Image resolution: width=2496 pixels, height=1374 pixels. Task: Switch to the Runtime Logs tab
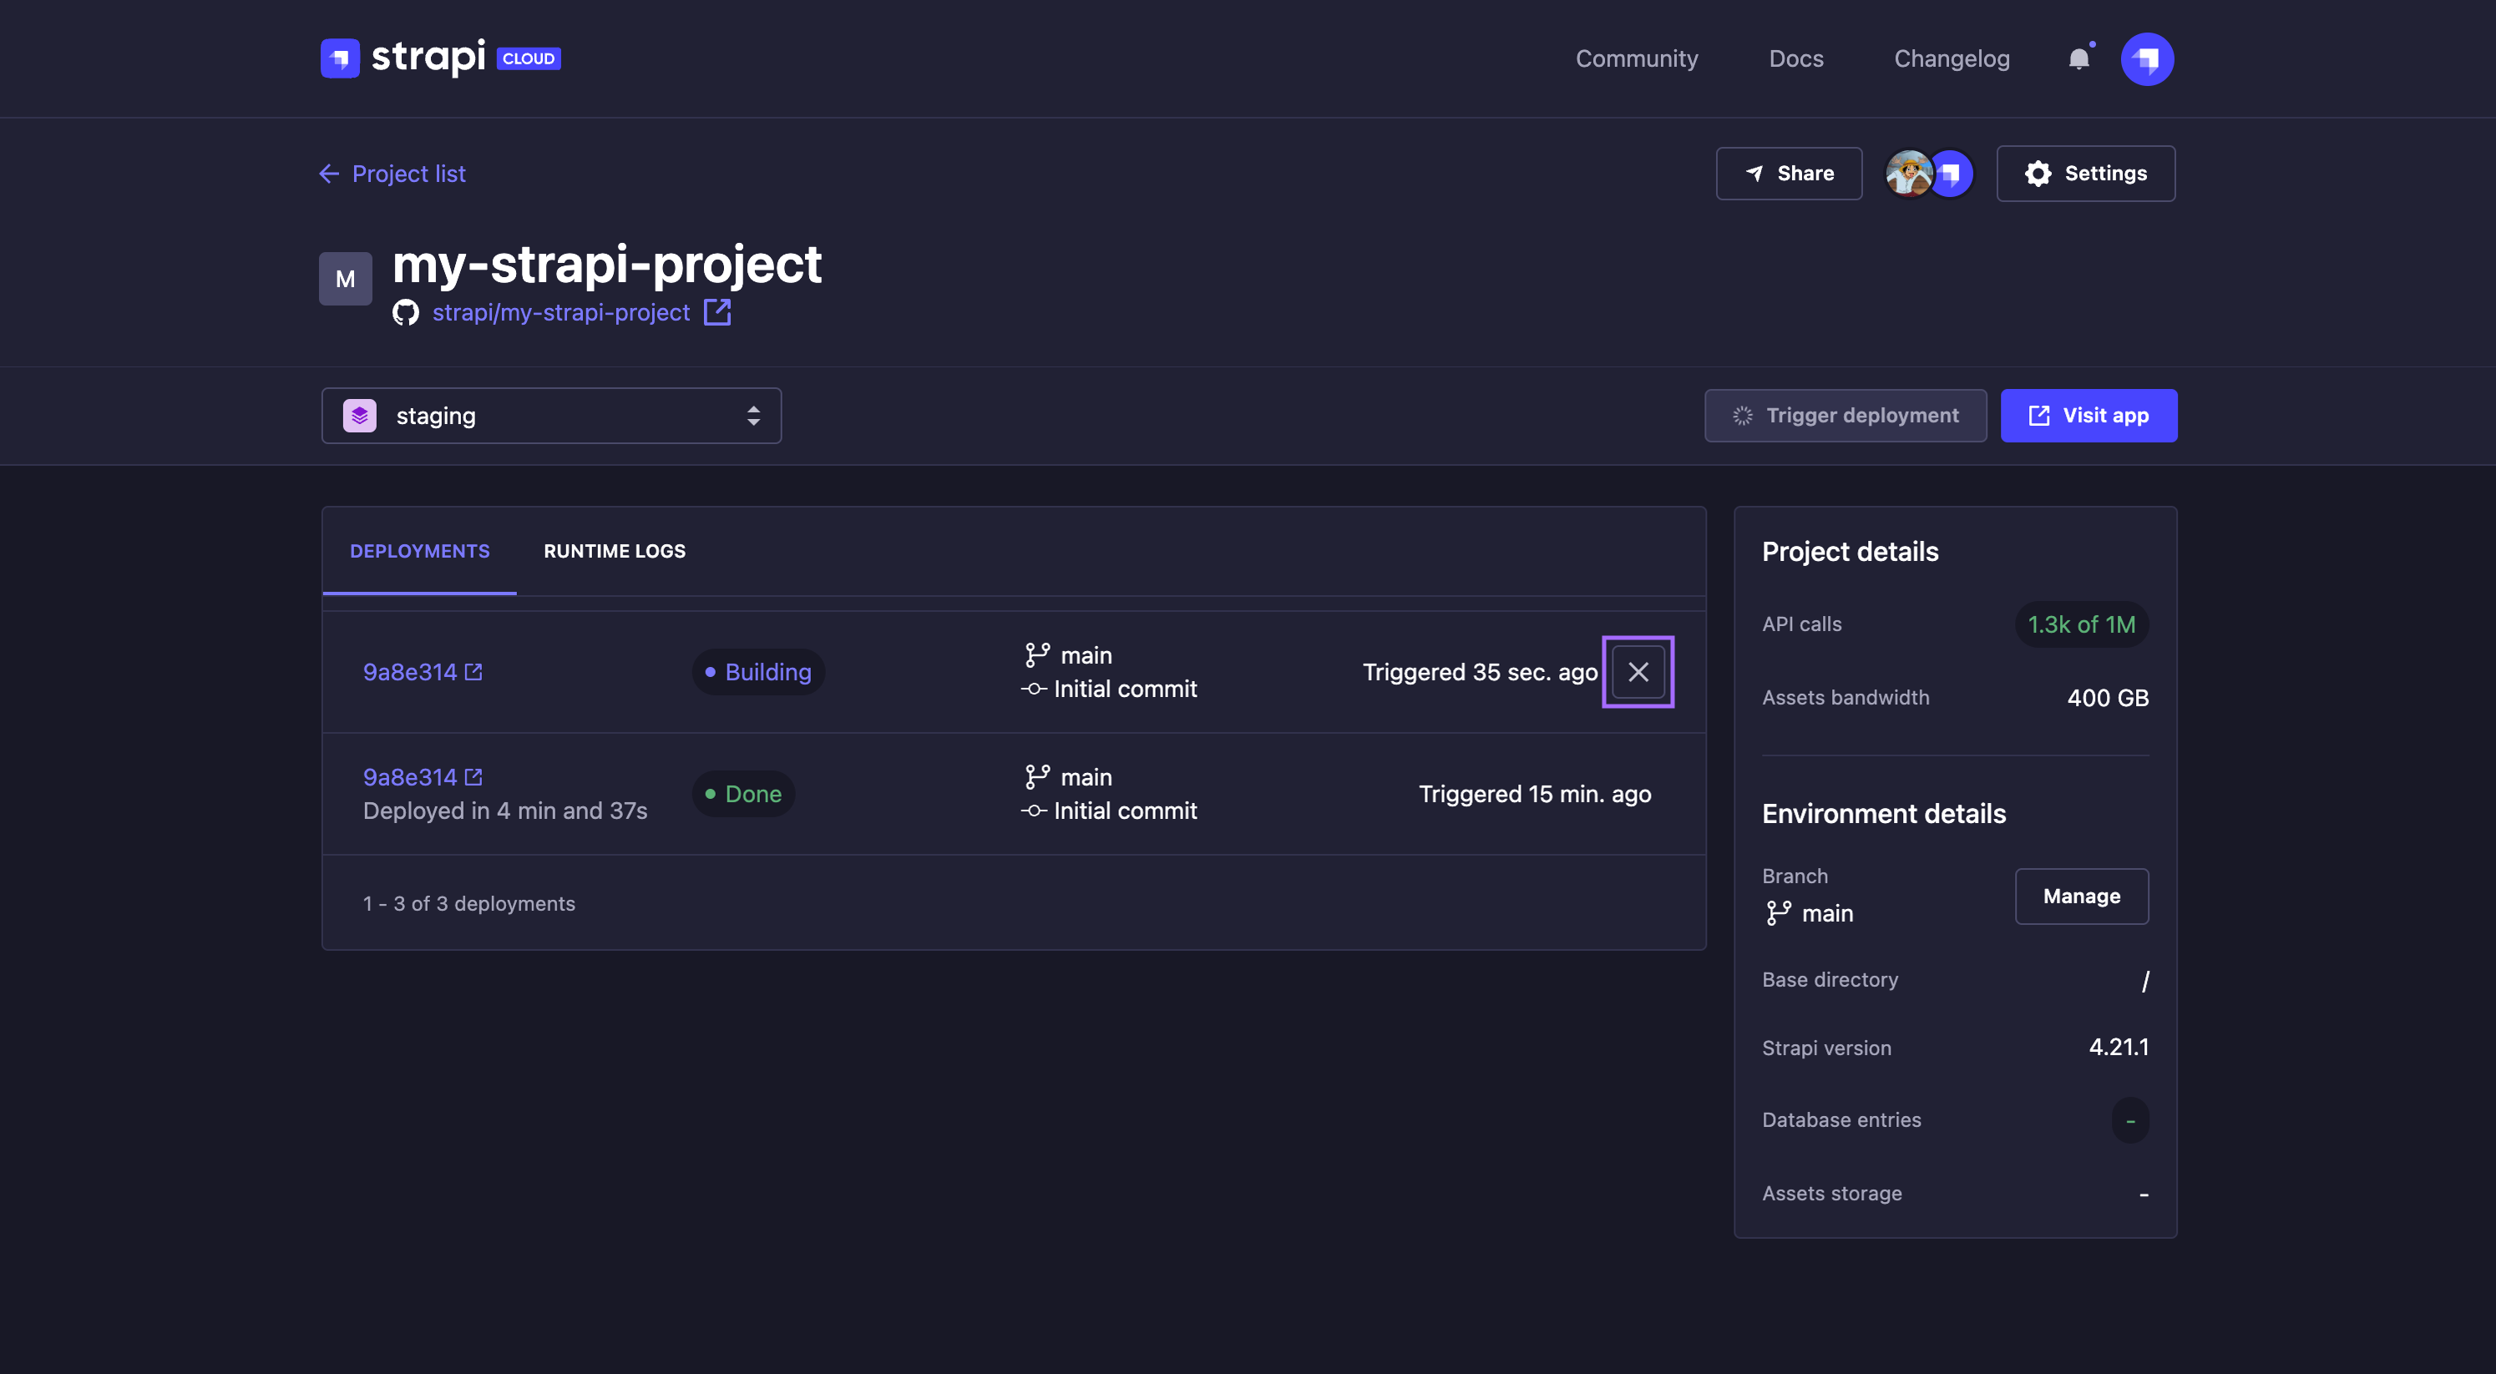[615, 551]
